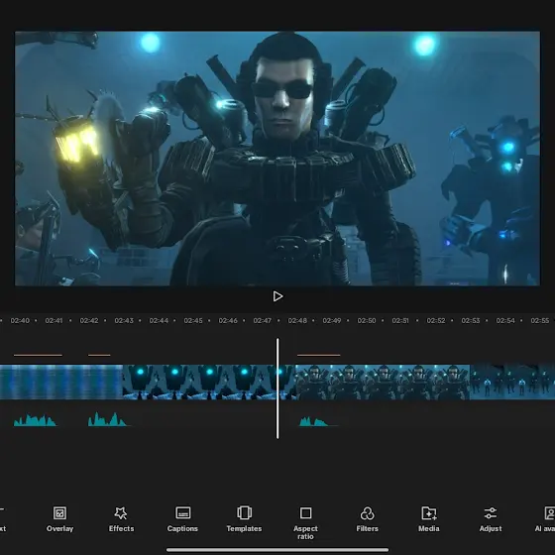Click the 02:49 timeline ruler mark

click(332, 321)
